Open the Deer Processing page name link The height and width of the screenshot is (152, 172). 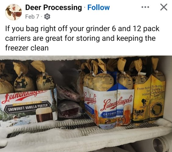click(x=54, y=8)
